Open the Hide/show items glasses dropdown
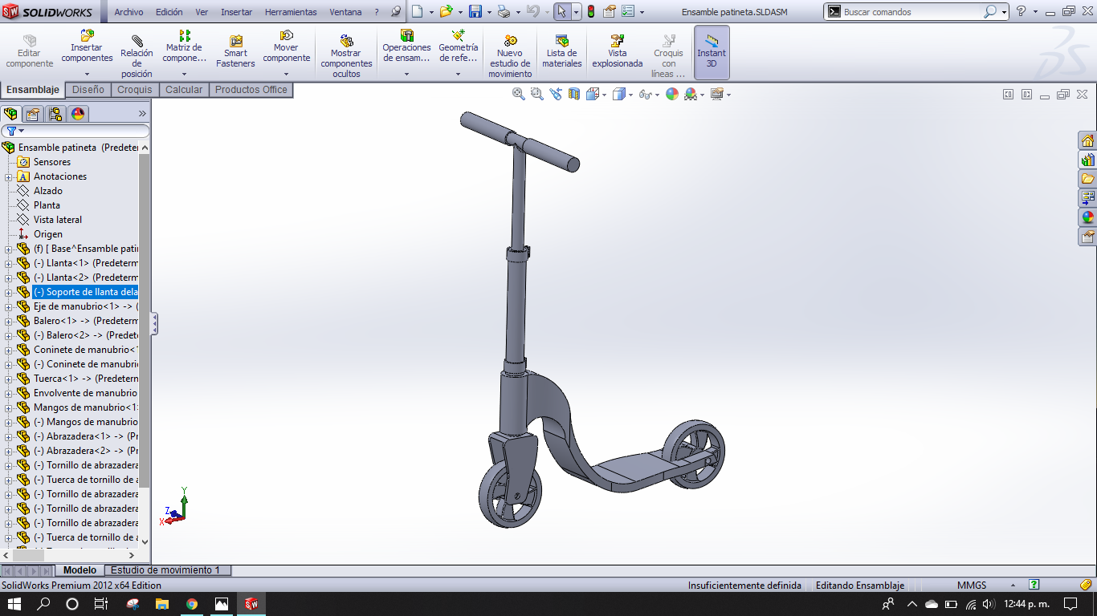Image resolution: width=1097 pixels, height=616 pixels. [x=657, y=95]
